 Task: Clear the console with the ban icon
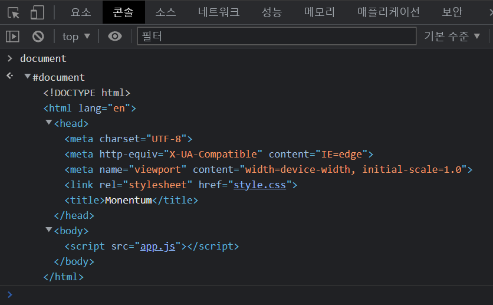(38, 37)
